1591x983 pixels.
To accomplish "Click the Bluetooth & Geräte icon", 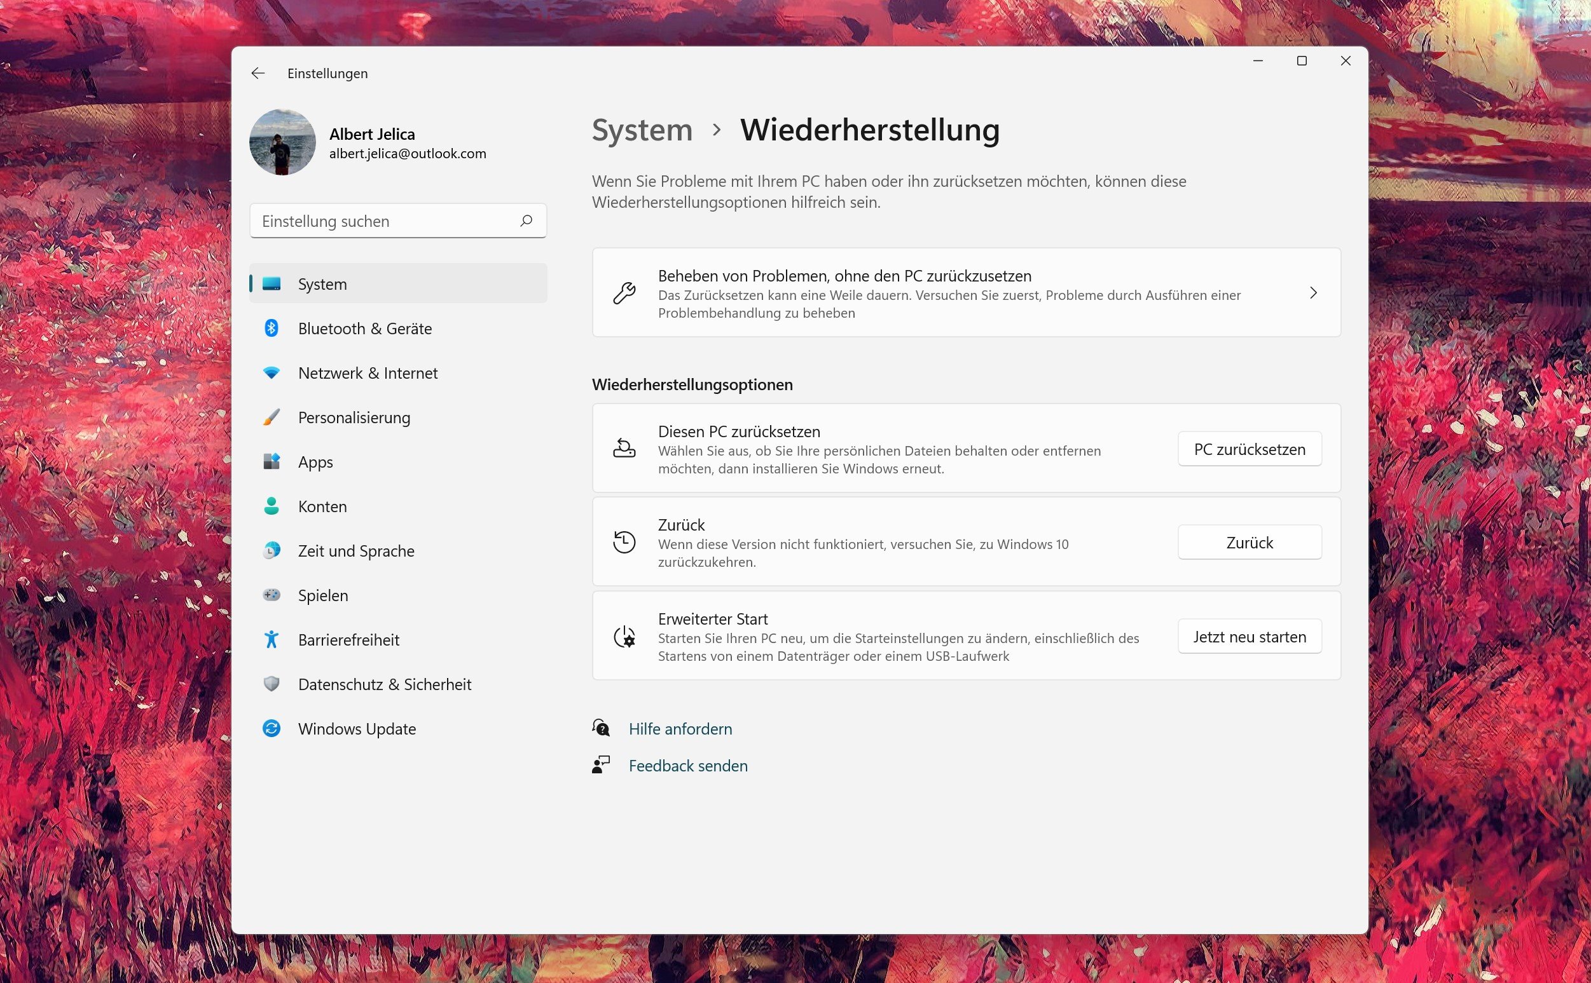I will [272, 329].
